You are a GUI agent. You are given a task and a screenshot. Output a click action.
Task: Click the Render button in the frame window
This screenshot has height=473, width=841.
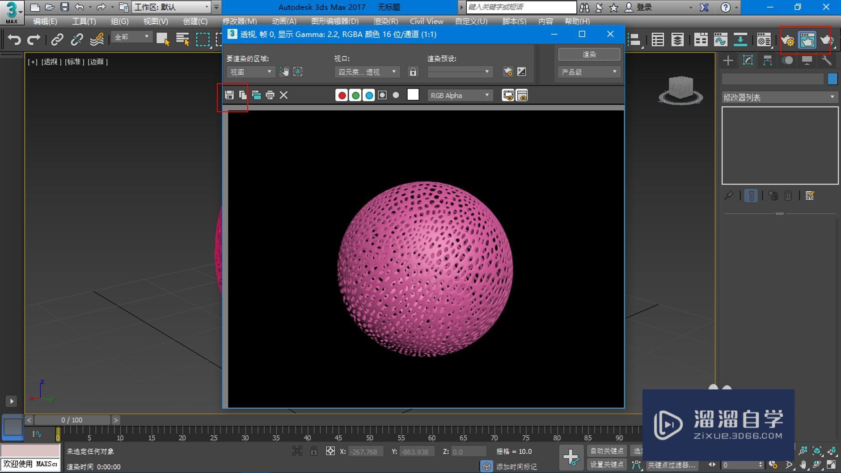tap(589, 54)
